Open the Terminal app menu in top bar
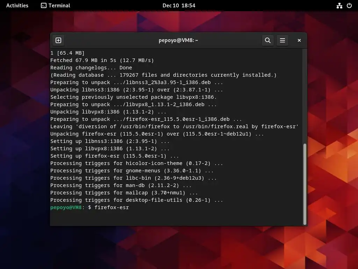Image resolution: width=358 pixels, height=269 pixels. [56, 6]
